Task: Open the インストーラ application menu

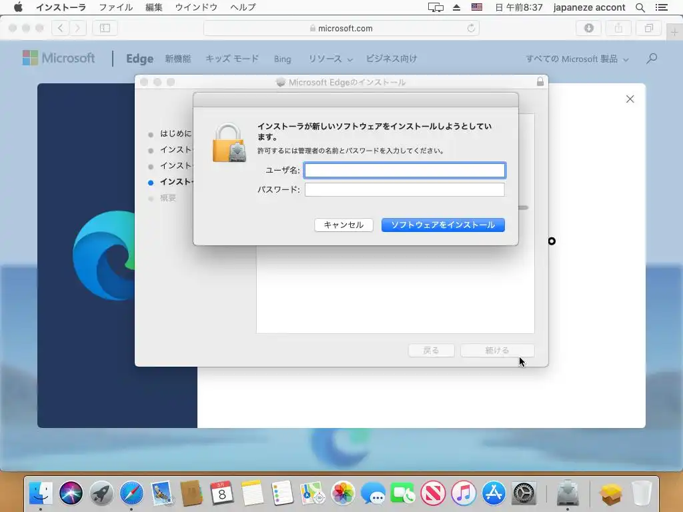Action: coord(61,7)
